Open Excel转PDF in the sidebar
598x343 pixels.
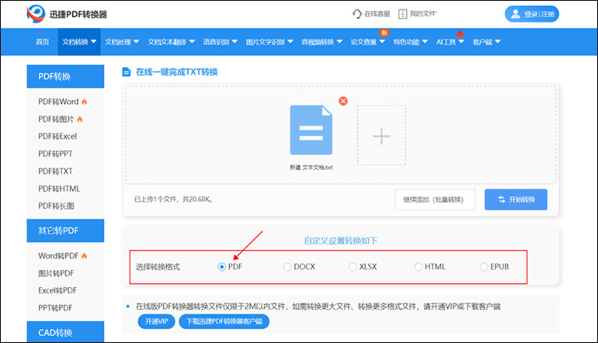(57, 290)
